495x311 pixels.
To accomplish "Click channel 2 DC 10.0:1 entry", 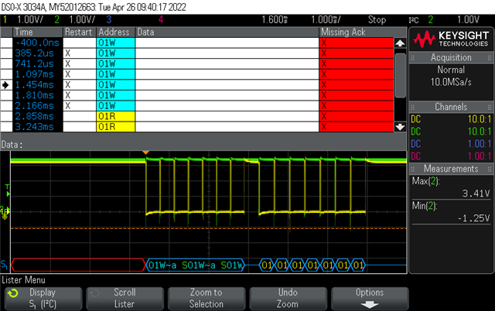I will point(451,132).
